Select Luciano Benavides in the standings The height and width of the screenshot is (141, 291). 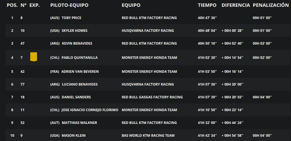80,84
